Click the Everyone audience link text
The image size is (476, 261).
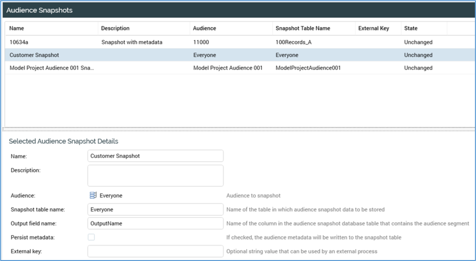[x=111, y=196]
